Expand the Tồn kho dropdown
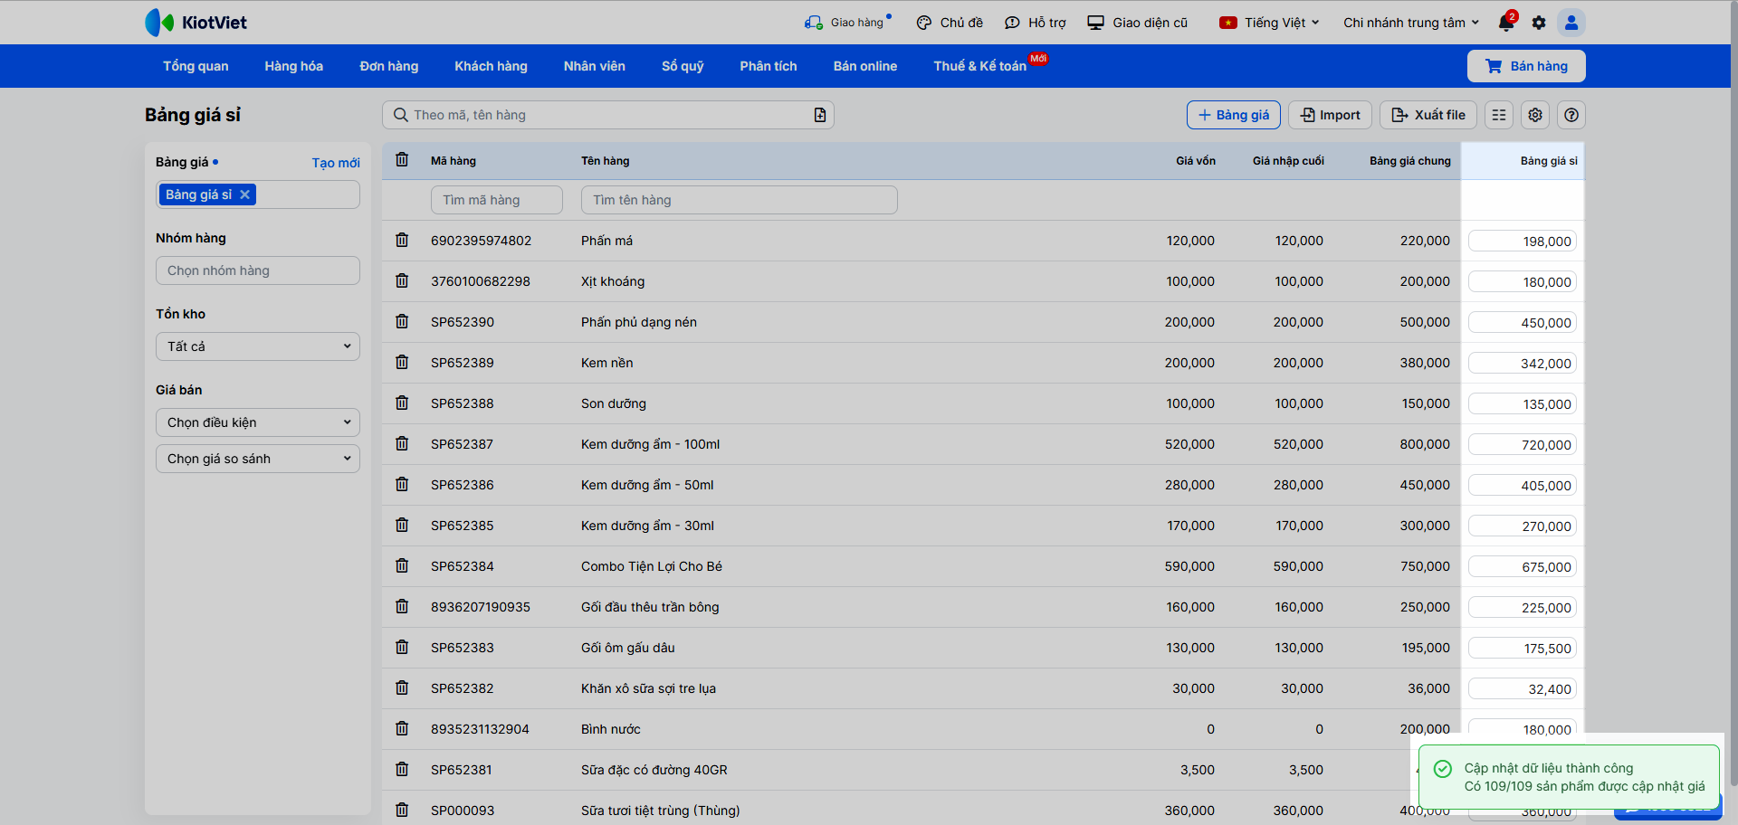The height and width of the screenshot is (825, 1738). (x=258, y=346)
